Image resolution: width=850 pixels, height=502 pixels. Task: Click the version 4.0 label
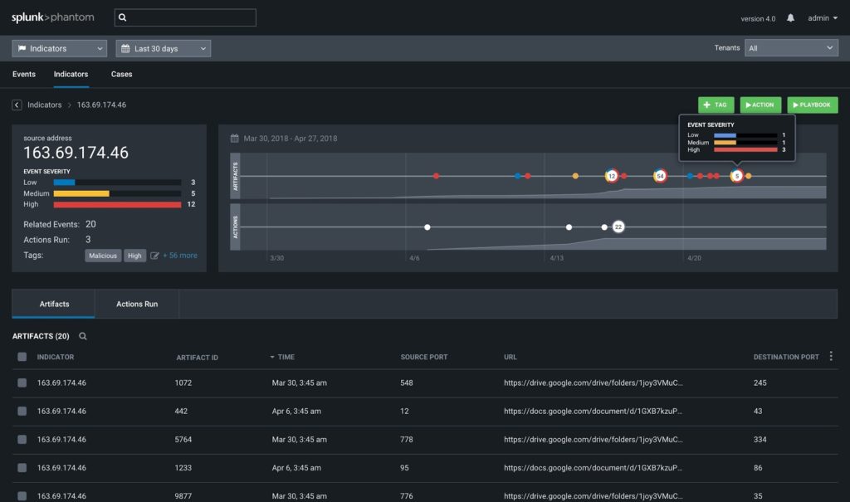coord(758,18)
